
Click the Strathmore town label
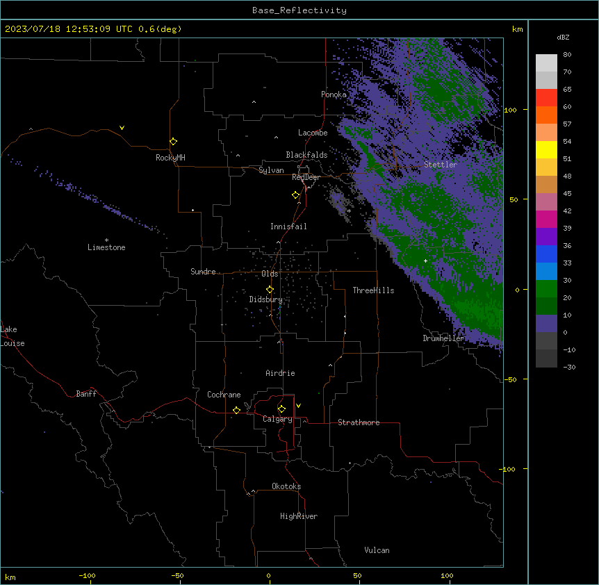359,422
